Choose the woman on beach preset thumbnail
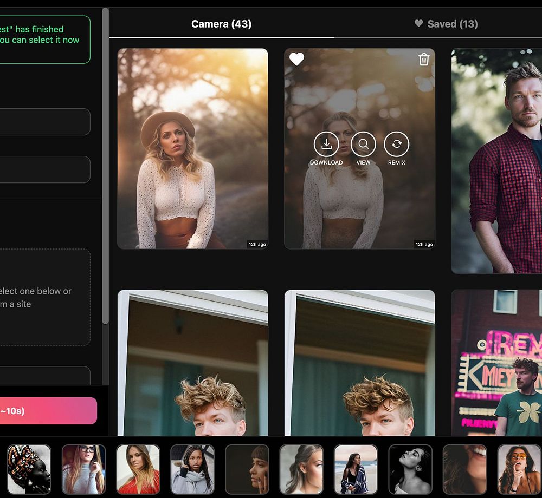The image size is (542, 498). [356, 469]
